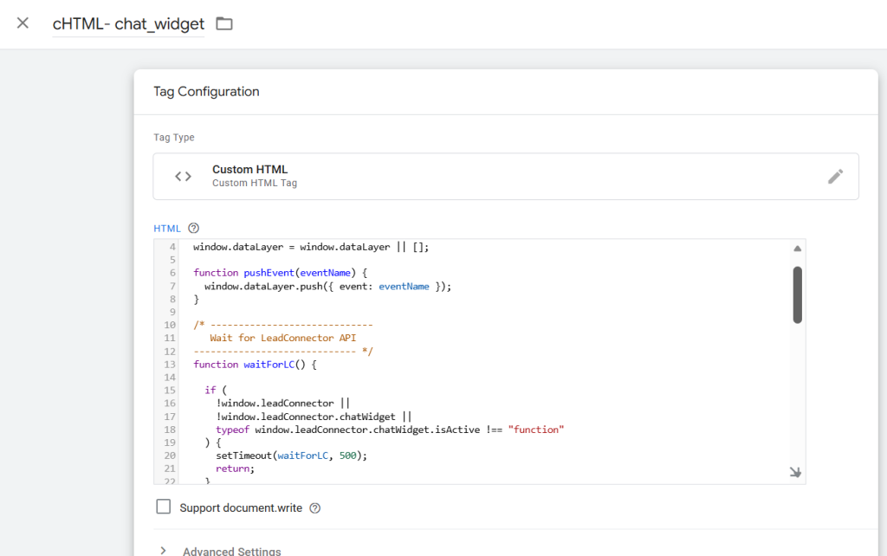Image resolution: width=887 pixels, height=556 pixels.
Task: Click the blue HTML field label
Action: [x=167, y=229]
